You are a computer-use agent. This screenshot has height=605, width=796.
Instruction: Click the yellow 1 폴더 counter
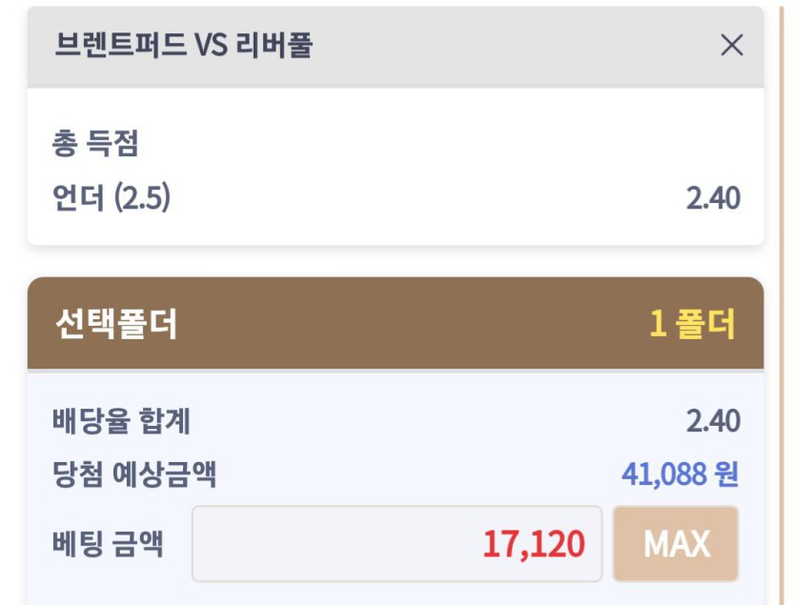coord(692,325)
